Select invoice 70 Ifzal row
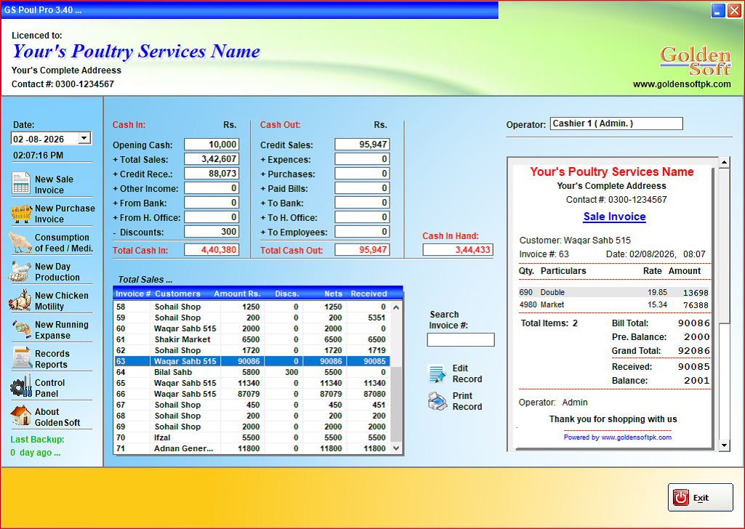 click(253, 438)
